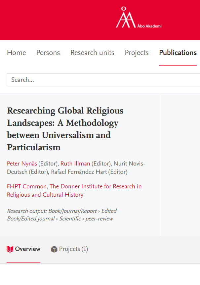200x285 pixels.
Task: Visit the FHPT Common unit link
Action: (x=27, y=186)
